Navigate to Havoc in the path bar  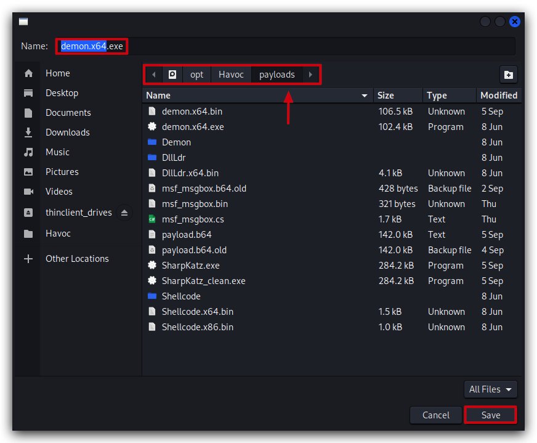pyautogui.click(x=231, y=75)
